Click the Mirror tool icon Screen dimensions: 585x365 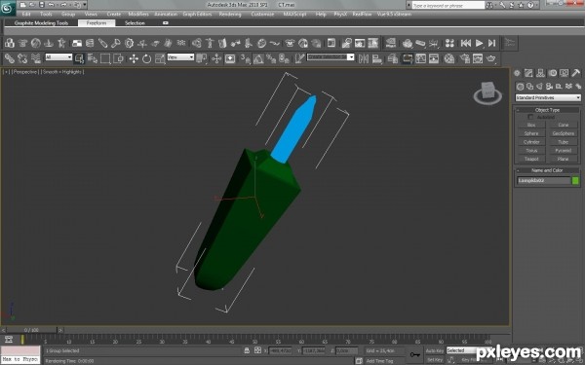coord(364,58)
